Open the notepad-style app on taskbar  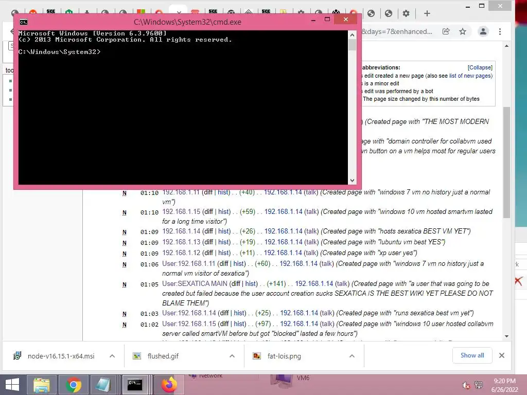[x=103, y=385]
